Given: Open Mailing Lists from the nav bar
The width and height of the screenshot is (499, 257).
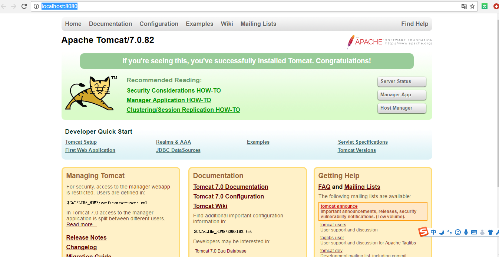Looking at the screenshot, I should click(258, 24).
